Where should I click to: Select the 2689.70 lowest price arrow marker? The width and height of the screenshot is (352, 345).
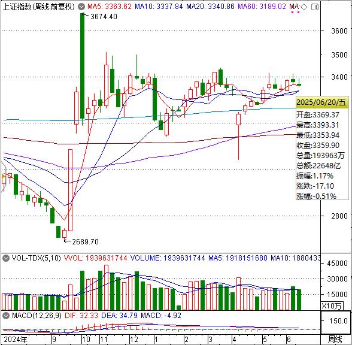pos(81,242)
